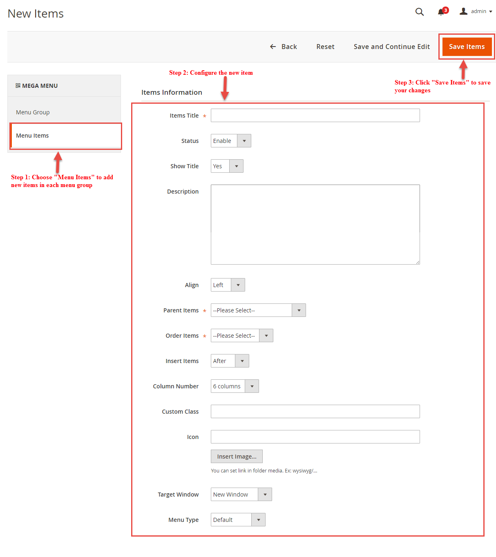This screenshot has width=496, height=557.
Task: Expand the Align dropdown
Action: coord(228,285)
